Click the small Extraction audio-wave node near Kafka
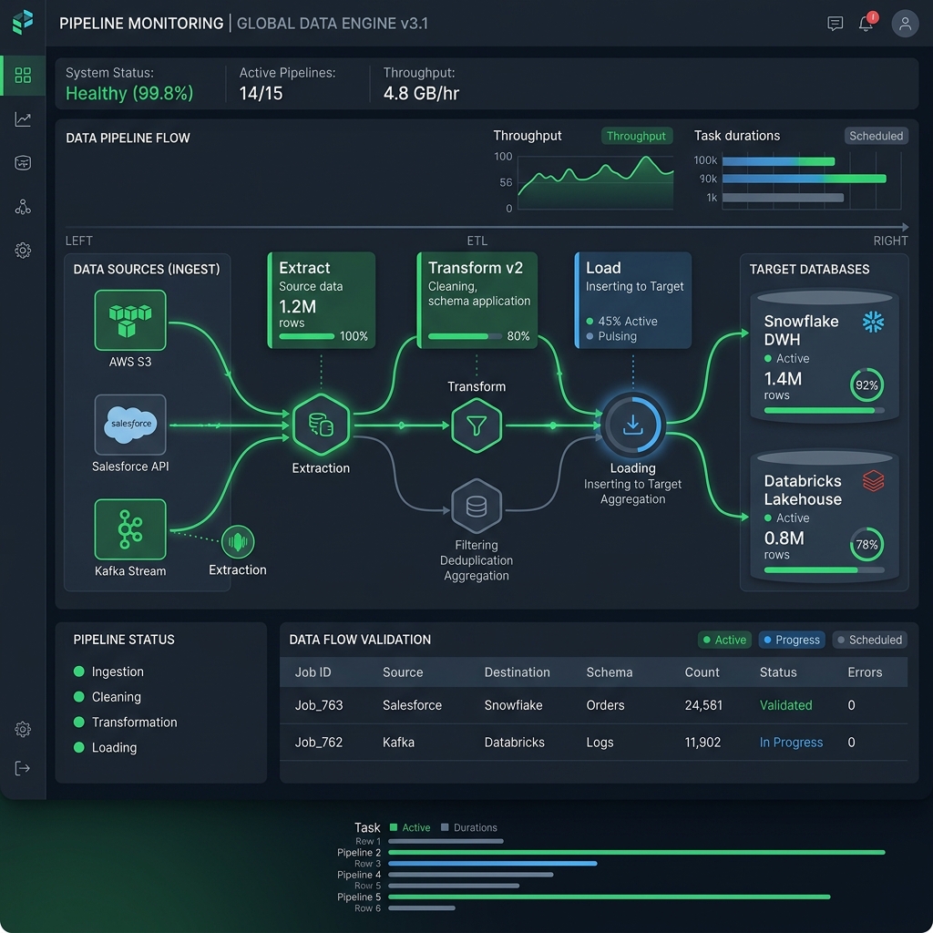Viewport: 933px width, 933px height. point(238,541)
